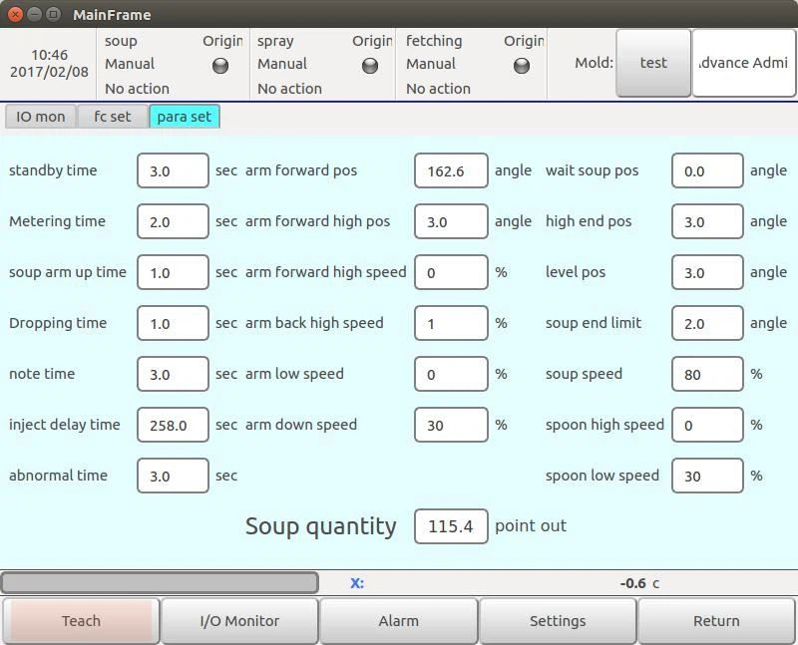This screenshot has width=798, height=645.
Task: Click the fetching origin indicator light
Action: coord(521,66)
